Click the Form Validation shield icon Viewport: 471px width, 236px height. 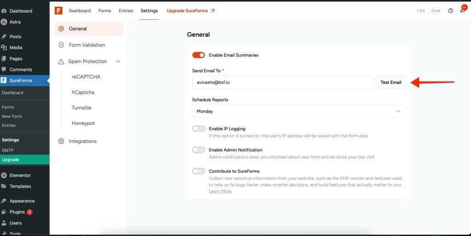tap(61, 45)
